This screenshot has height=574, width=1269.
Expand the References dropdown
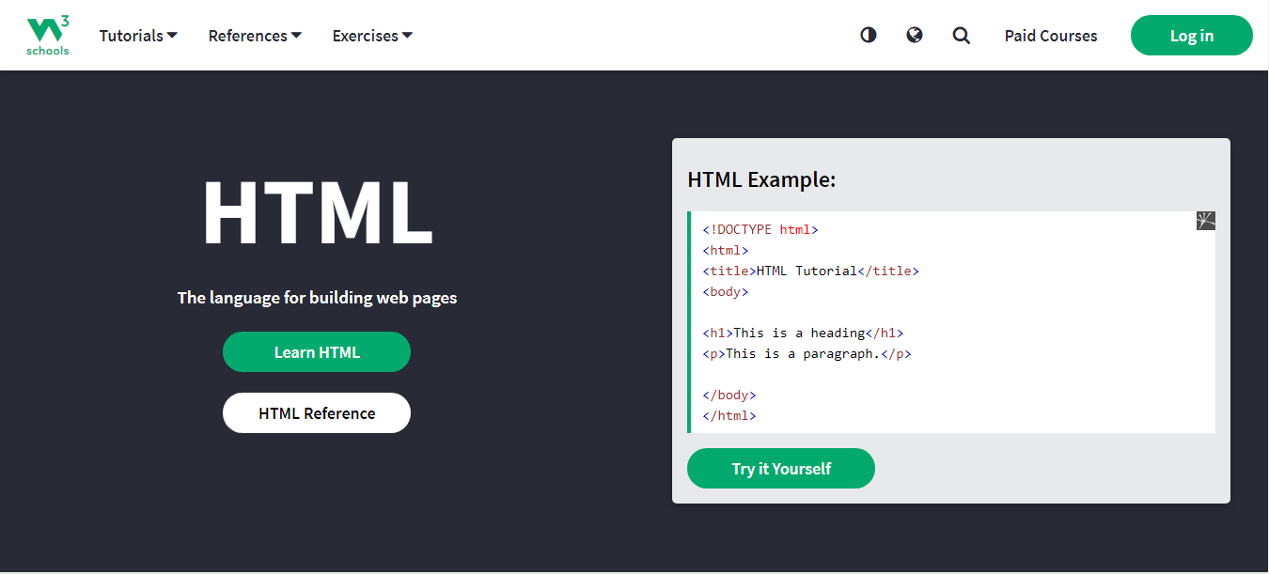[x=255, y=35]
